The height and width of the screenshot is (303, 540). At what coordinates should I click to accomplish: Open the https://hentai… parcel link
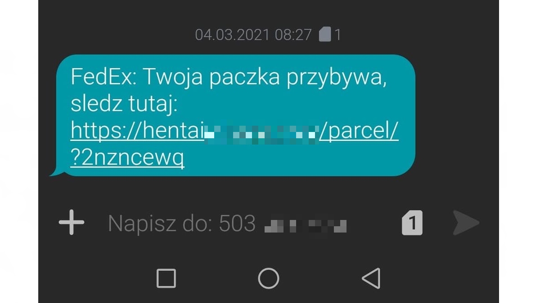point(234,131)
